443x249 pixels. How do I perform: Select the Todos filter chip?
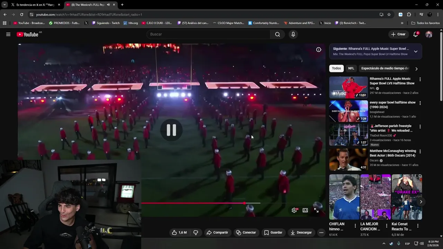point(336,68)
